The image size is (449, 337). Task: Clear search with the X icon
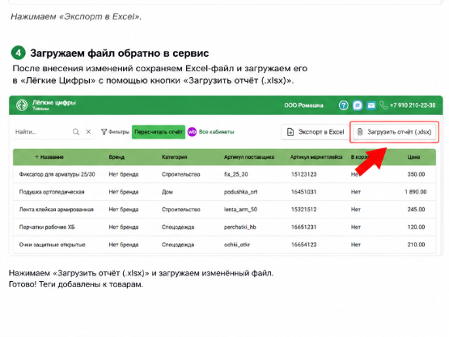tap(88, 132)
